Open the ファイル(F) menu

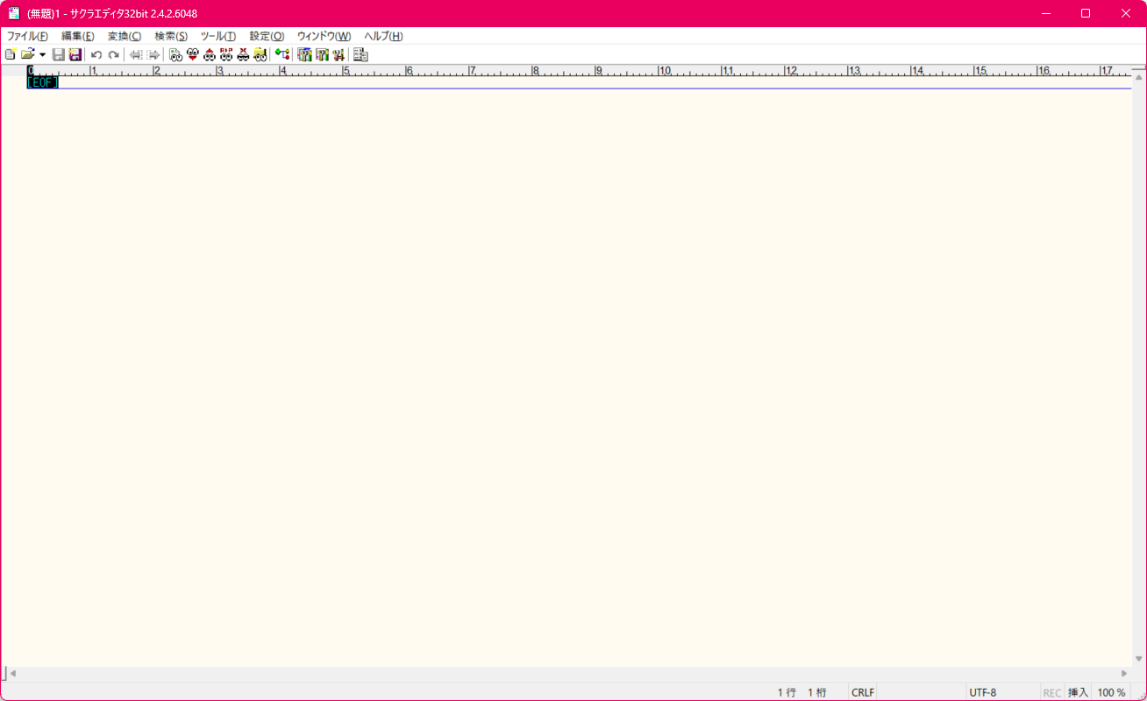coord(27,36)
